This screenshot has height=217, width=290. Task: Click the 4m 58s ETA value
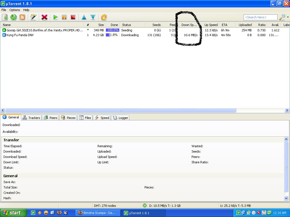[x=226, y=35]
